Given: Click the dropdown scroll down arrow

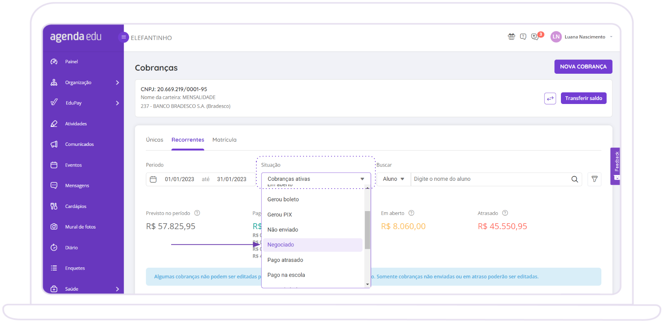Looking at the screenshot, I should tap(367, 284).
